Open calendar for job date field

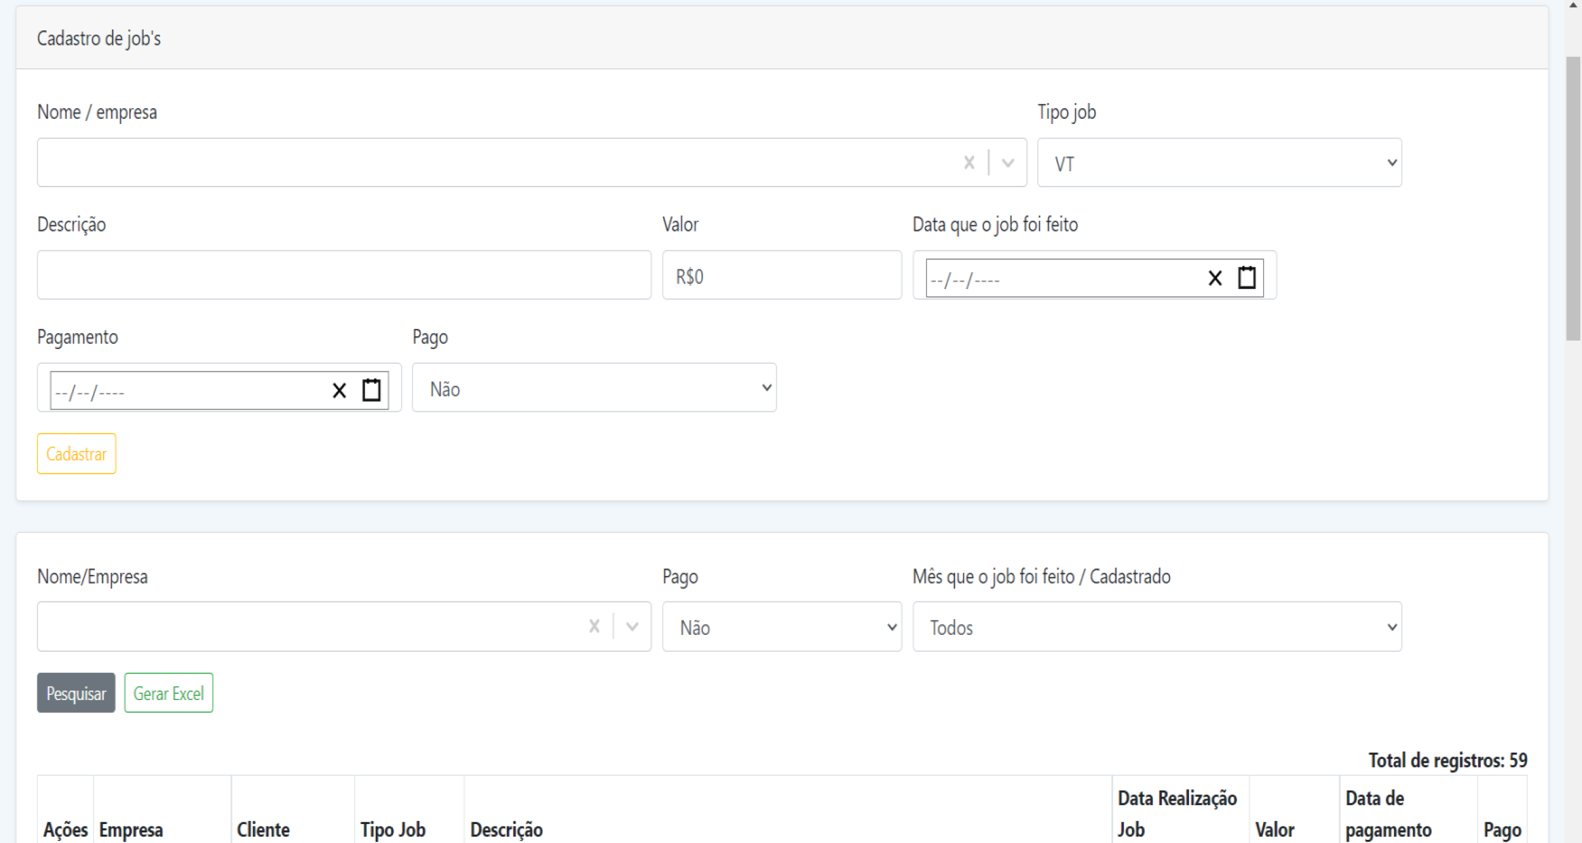[1247, 278]
